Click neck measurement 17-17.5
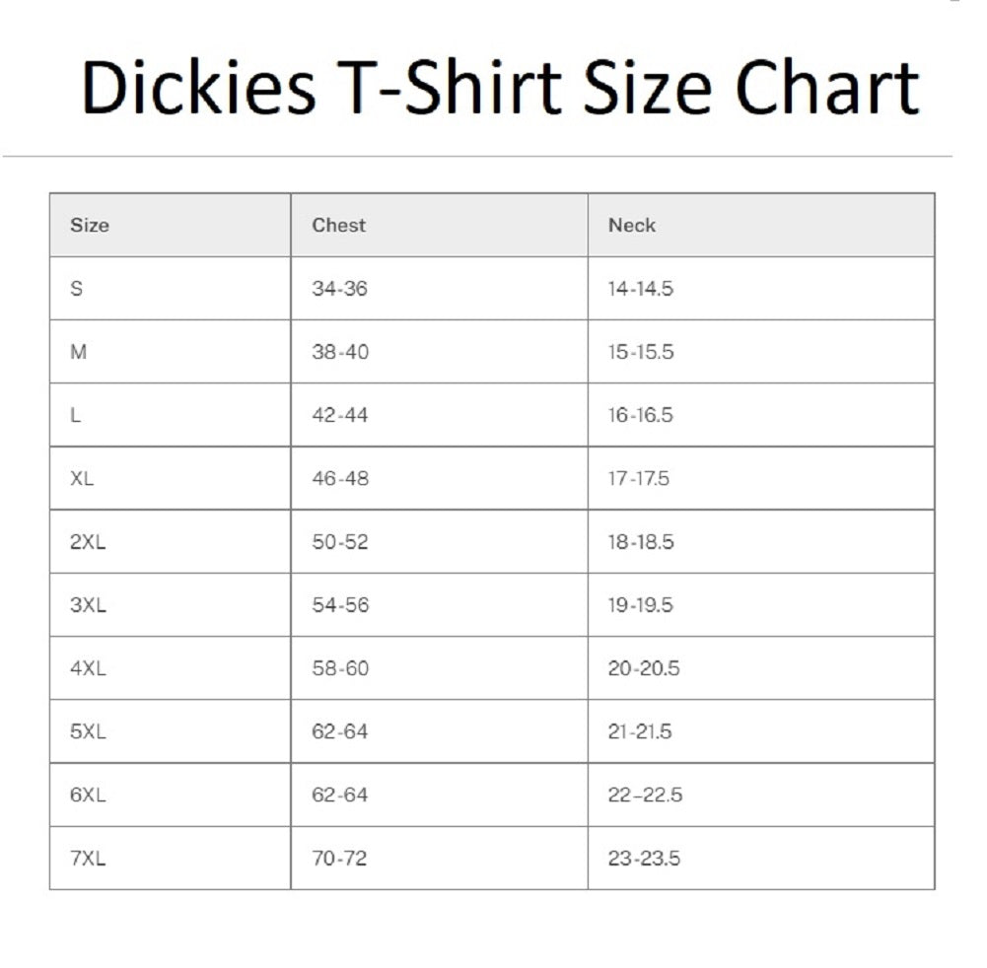 638,478
